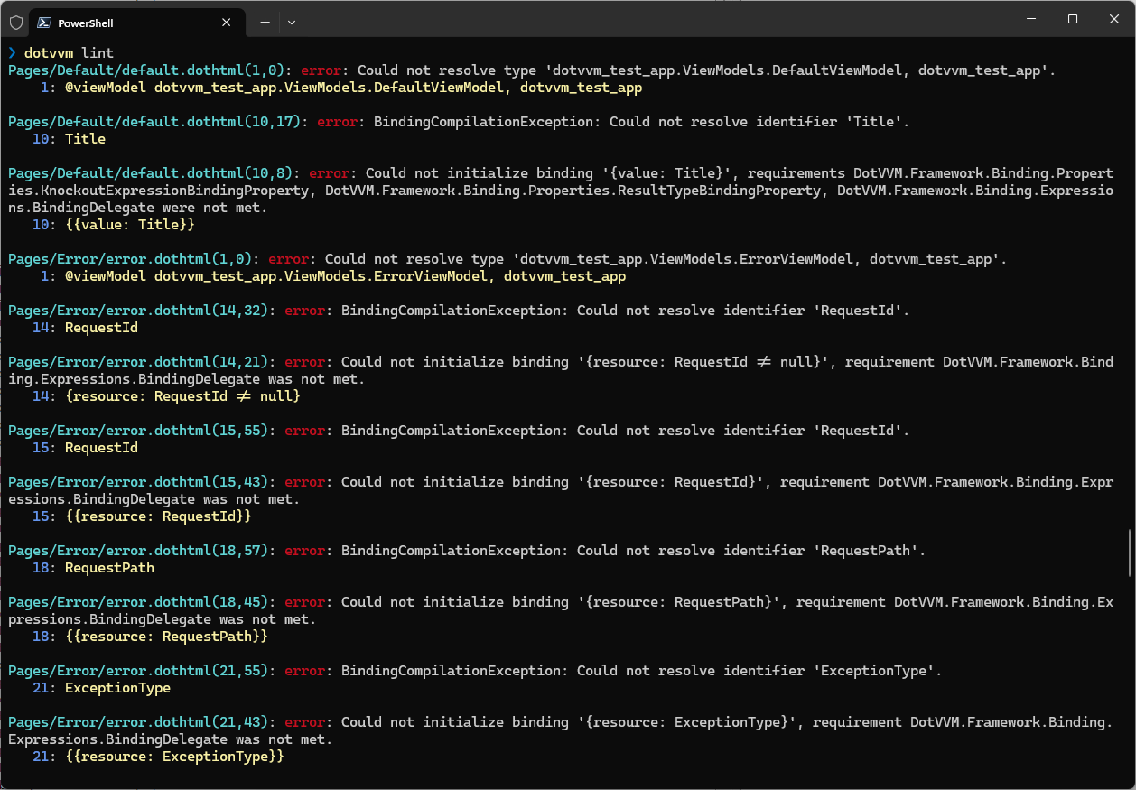This screenshot has height=790, width=1136.
Task: Open a new tab with plus button
Action: 265,23
